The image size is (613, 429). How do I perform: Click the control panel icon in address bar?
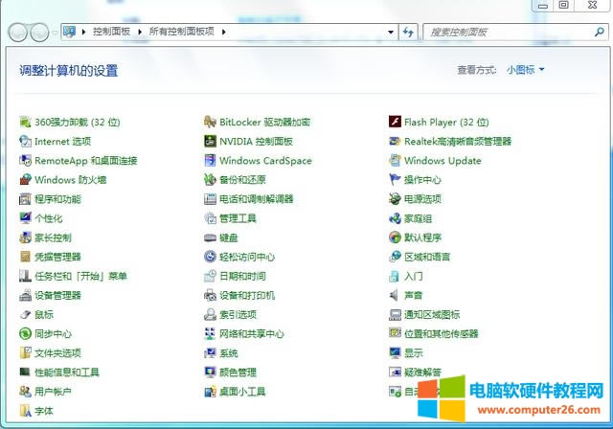click(70, 32)
